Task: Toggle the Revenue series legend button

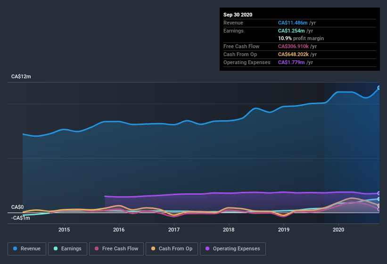Action: point(27,249)
